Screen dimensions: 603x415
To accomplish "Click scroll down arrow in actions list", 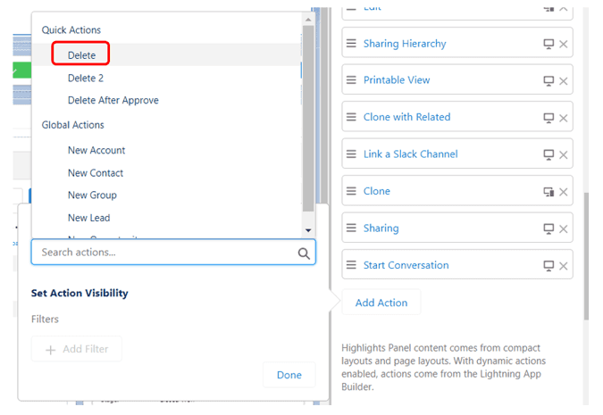I will pos(308,230).
